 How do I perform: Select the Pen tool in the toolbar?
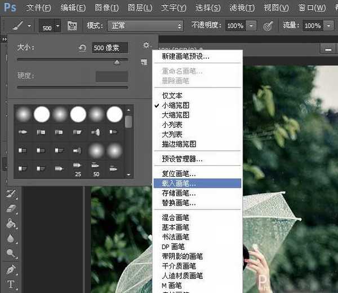pos(10,269)
